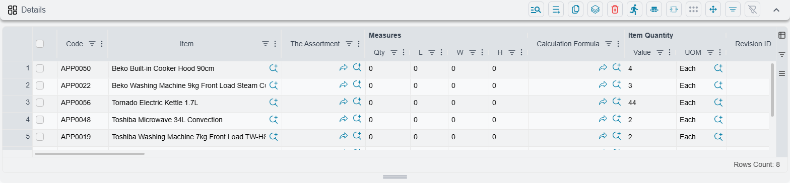This screenshot has height=183, width=790.
Task: Click the search list toolbar icon
Action: 536,9
